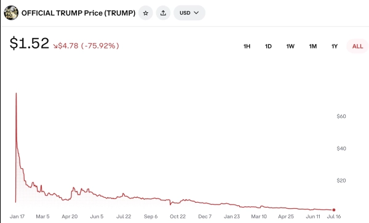
Task: Open the USD currency dropdown
Action: 189,13
